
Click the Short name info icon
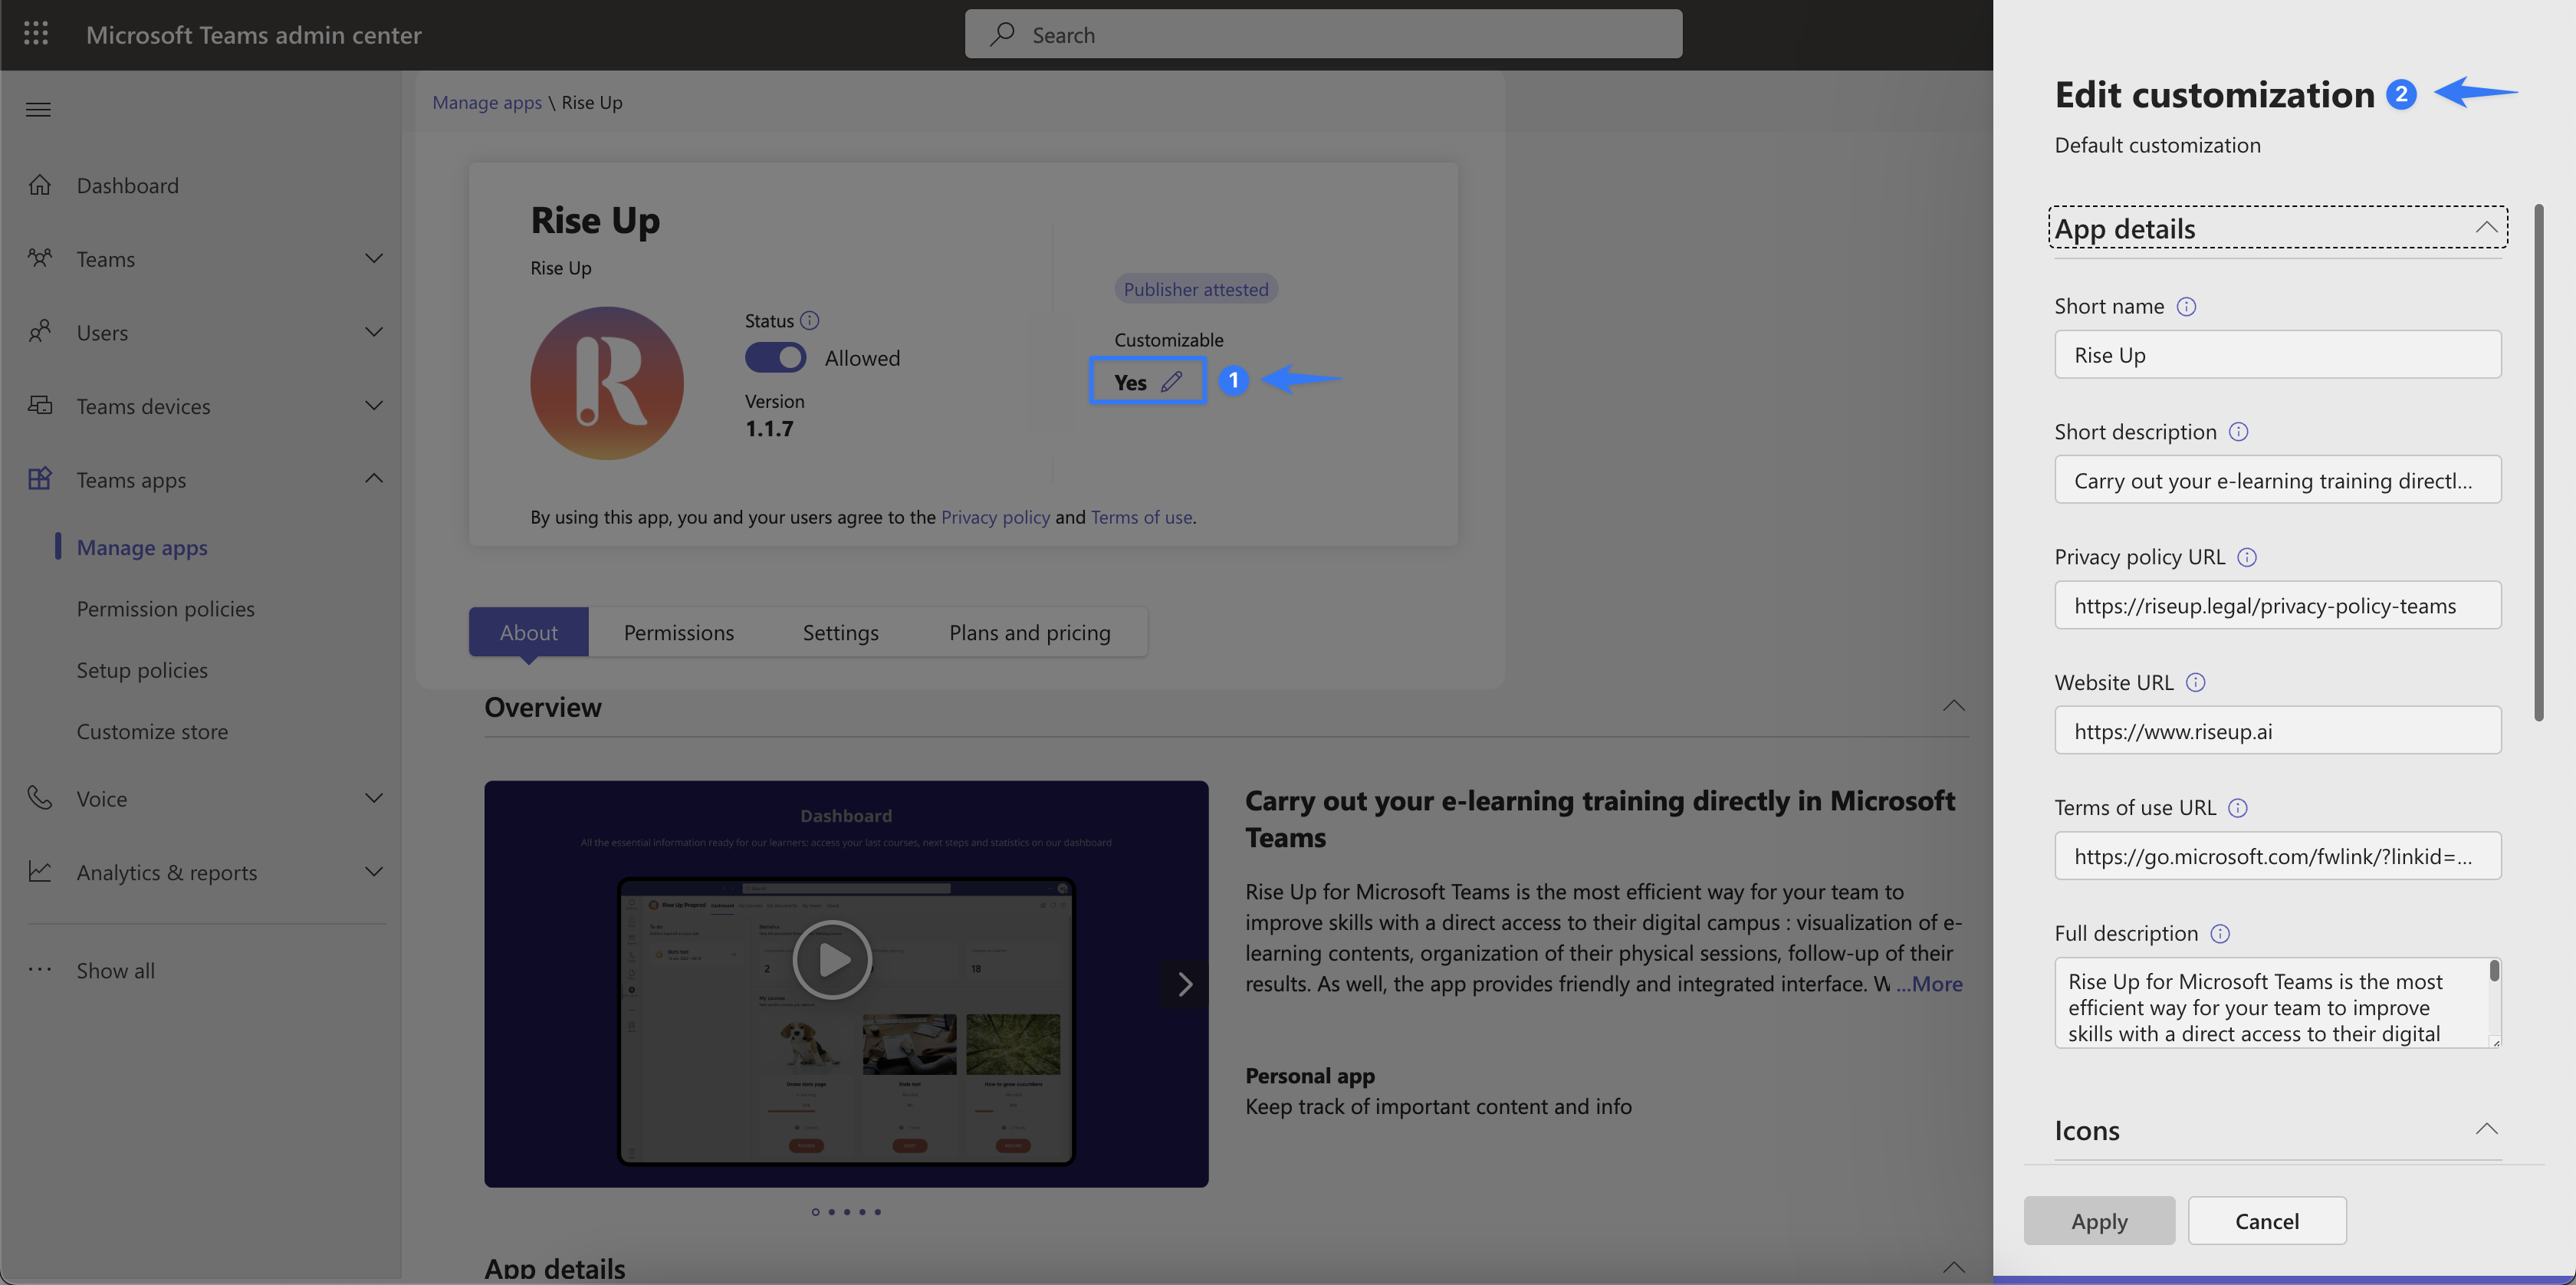coord(2186,306)
